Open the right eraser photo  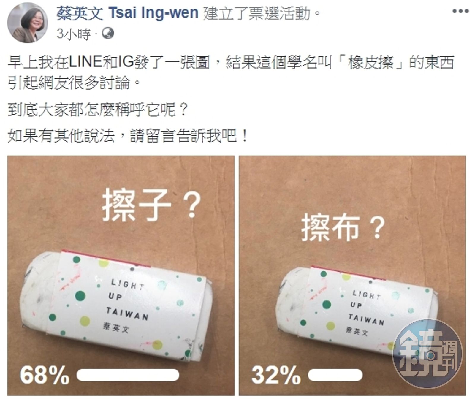352,275
